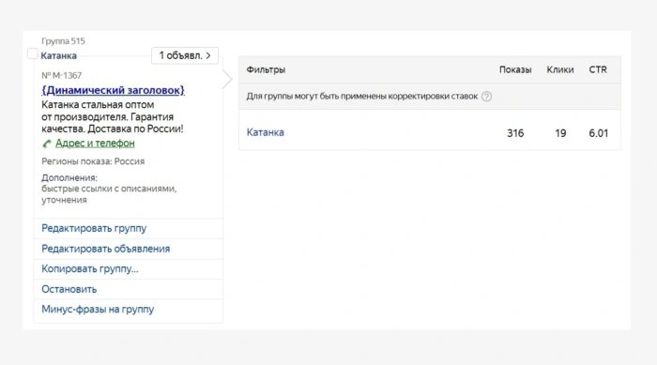Image resolution: width=657 pixels, height=365 pixels.
Task: Click the clicks value 19
Action: click(x=560, y=133)
